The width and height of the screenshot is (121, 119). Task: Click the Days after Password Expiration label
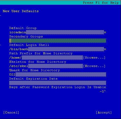pyautogui.click(x=58, y=87)
